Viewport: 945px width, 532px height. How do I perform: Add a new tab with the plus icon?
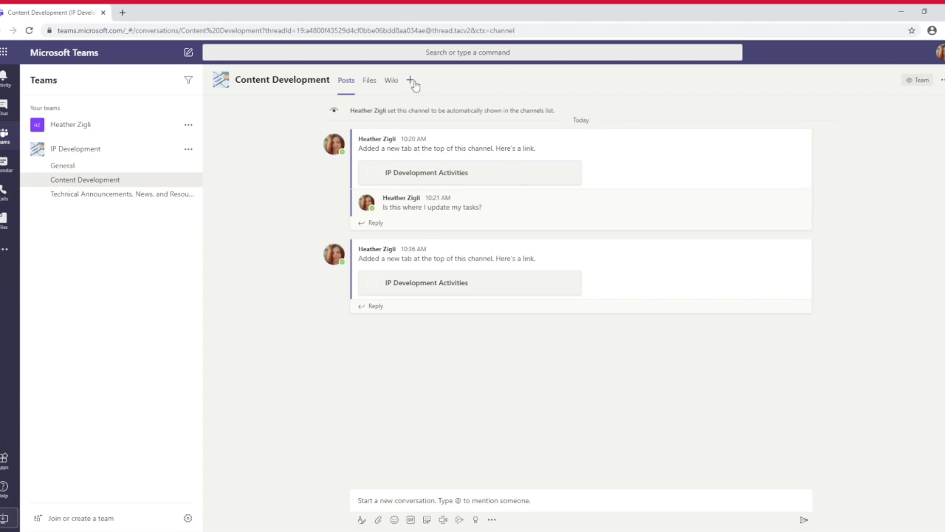coord(410,80)
